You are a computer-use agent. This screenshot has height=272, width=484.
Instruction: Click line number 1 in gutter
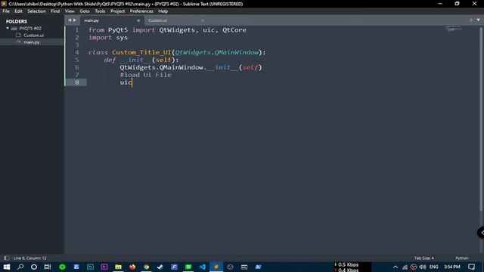coord(77,30)
